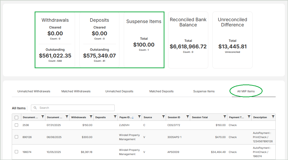The image size is (288, 160).
Task: Click the filter icon on Withdrawals column
Action: click(91, 117)
